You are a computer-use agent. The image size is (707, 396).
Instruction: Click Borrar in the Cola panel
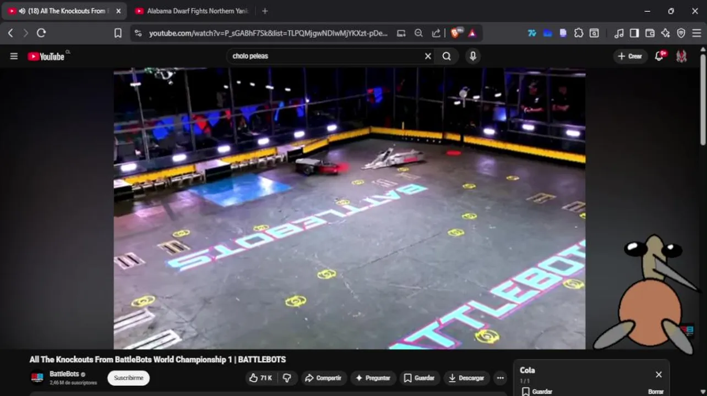coord(656,392)
